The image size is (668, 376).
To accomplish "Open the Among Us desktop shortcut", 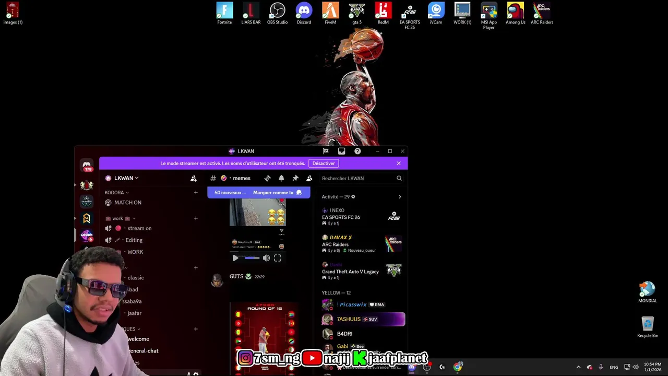I will click(516, 14).
